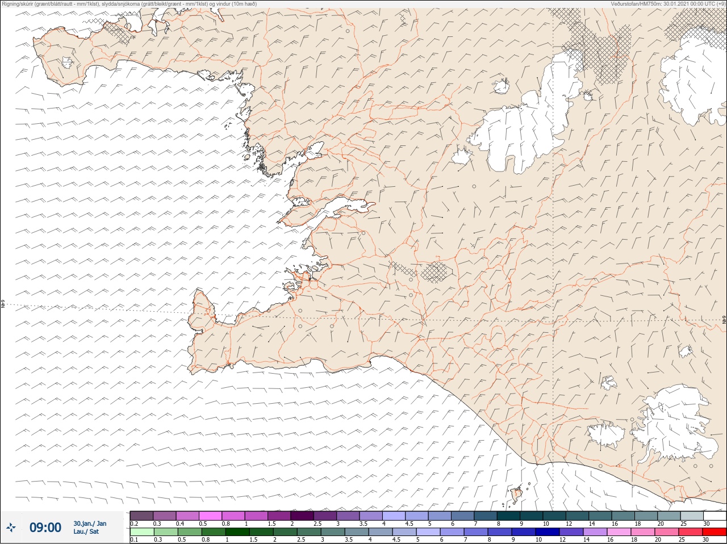The height and width of the screenshot is (544, 727).
Task: Select lower legend blue swatch at 8
Action: click(500, 532)
